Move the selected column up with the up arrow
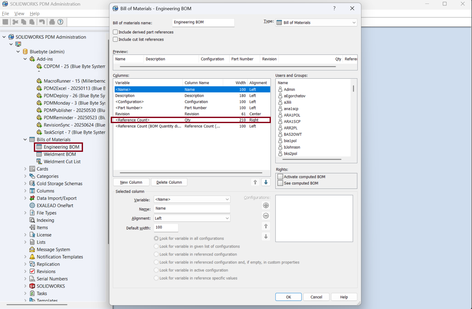 tap(255, 182)
